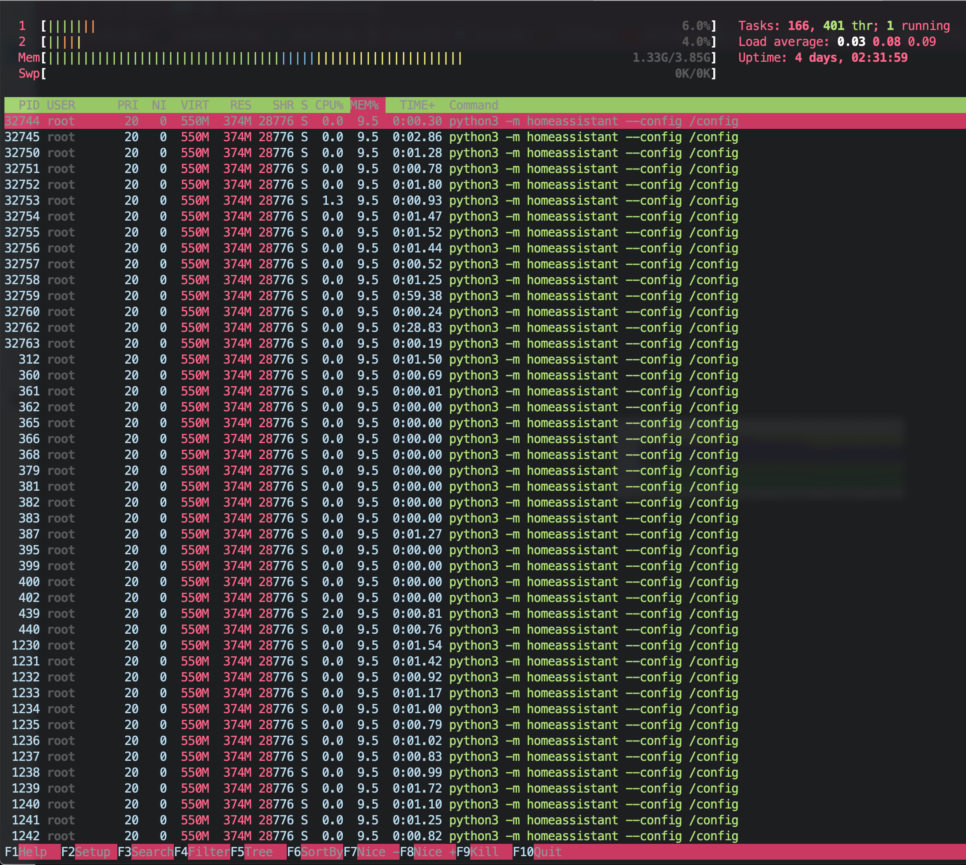Viewport: 966px width, 865px height.
Task: Sort by the SHR column header
Action: coord(283,105)
